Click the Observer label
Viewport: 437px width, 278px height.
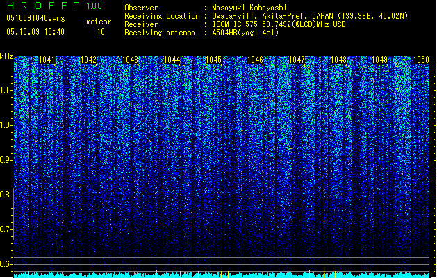point(141,8)
